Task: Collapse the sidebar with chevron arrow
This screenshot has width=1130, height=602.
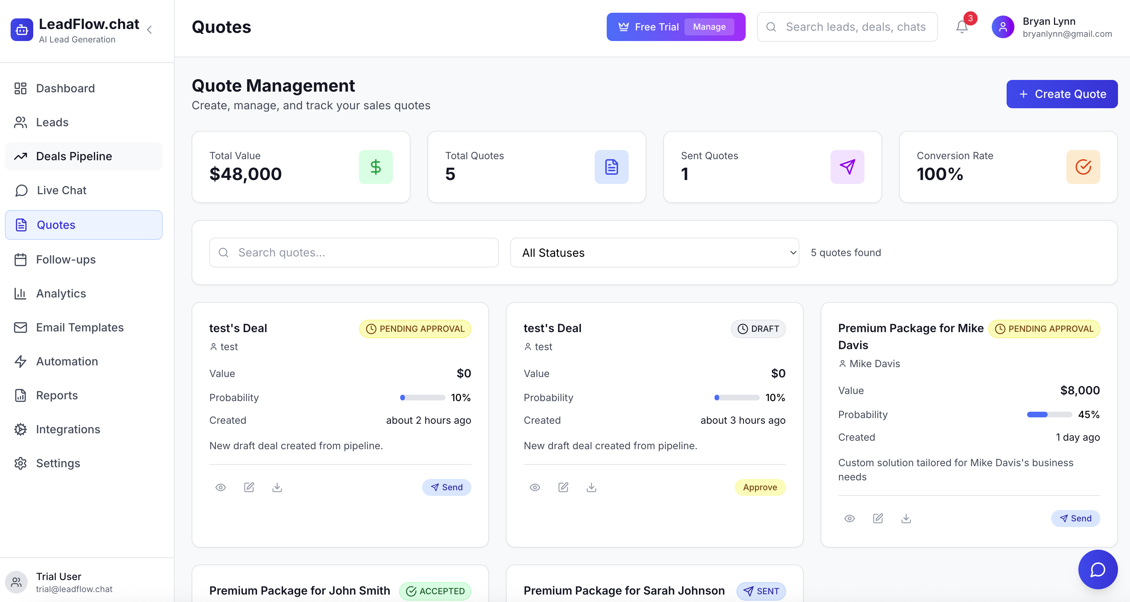Action: 150,30
